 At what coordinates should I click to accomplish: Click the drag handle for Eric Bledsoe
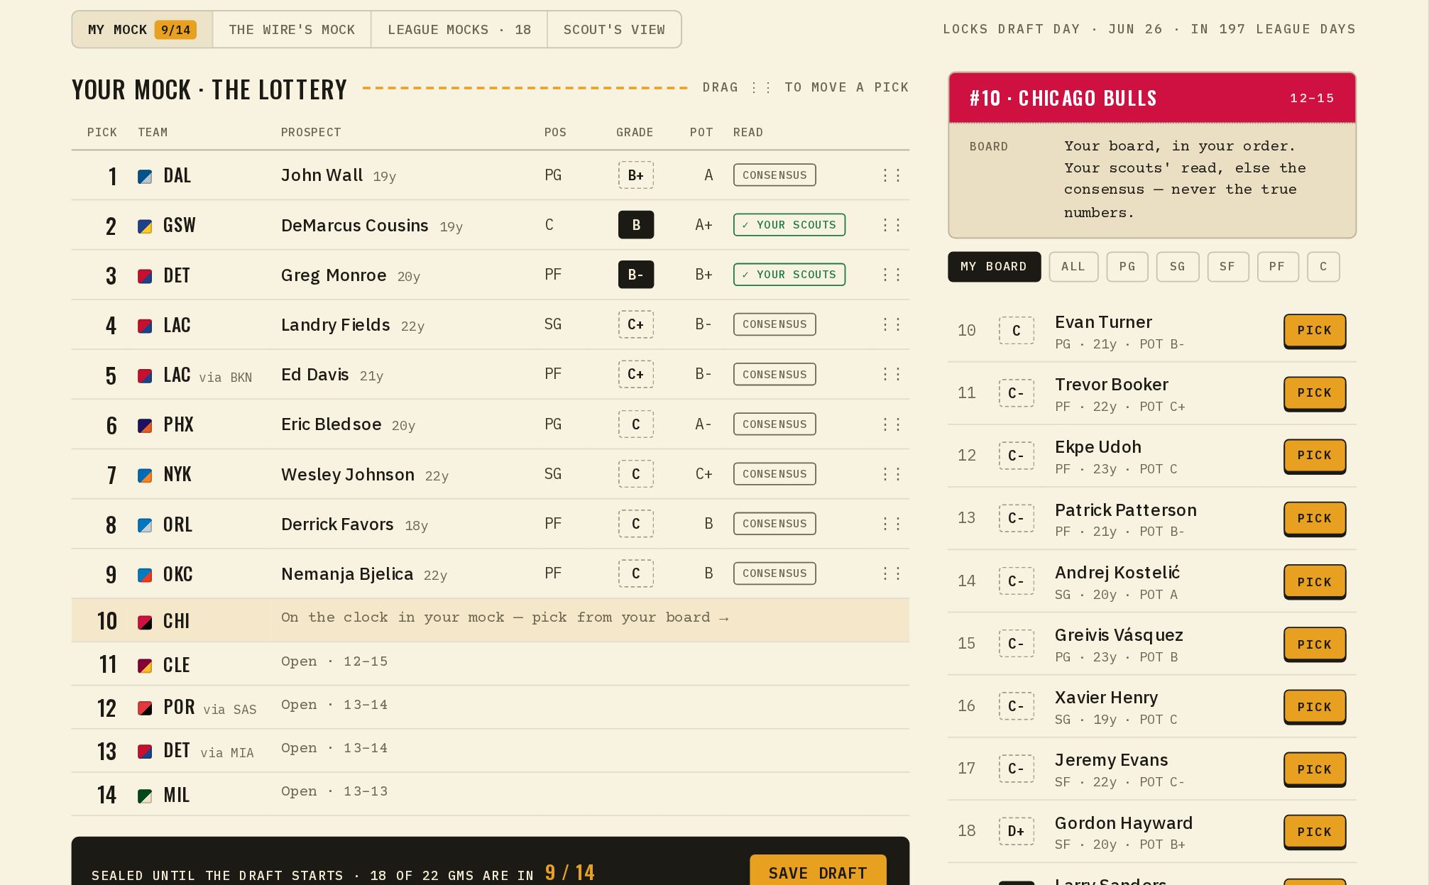892,424
